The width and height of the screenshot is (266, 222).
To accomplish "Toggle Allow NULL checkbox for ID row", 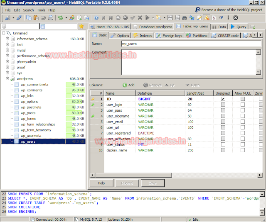I will click(243, 99).
